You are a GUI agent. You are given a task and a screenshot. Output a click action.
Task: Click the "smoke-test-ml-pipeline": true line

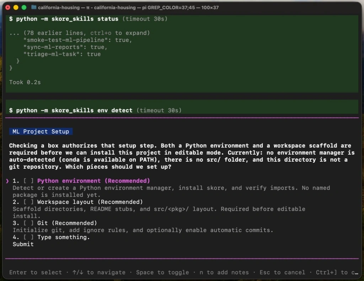(x=78, y=40)
